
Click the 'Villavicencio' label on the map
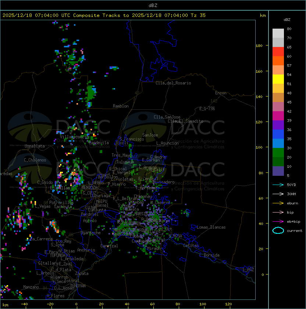coord(74,137)
